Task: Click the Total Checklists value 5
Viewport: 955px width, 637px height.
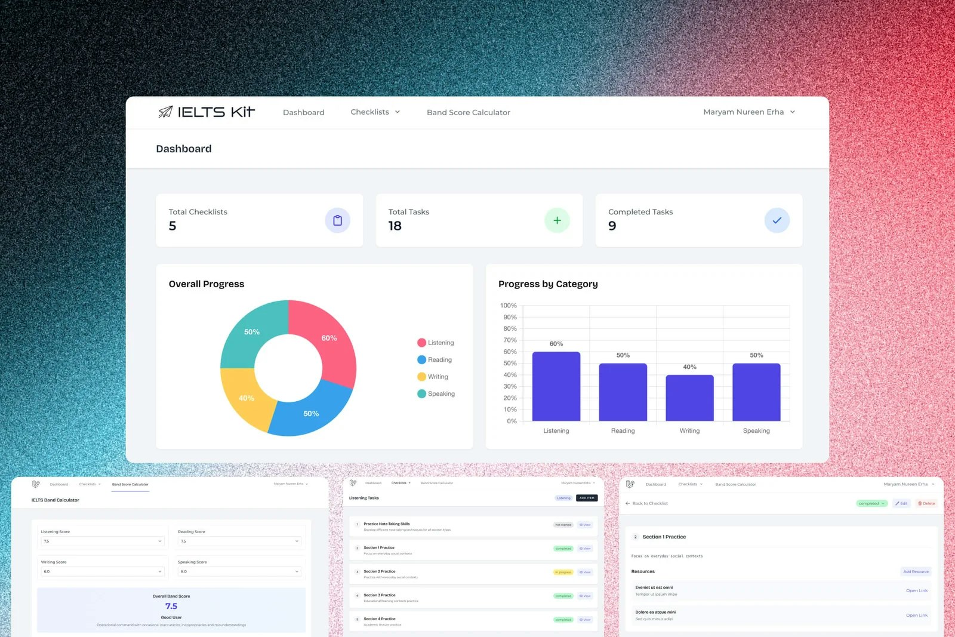Action: coord(172,226)
